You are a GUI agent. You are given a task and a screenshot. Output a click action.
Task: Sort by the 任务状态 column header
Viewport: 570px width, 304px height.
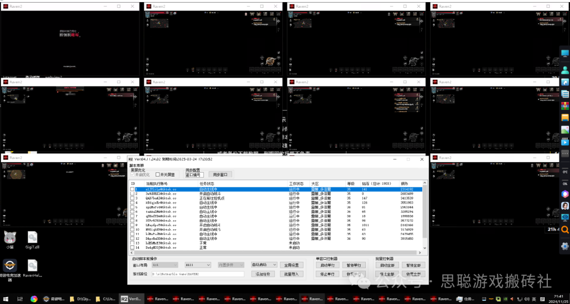tap(207, 183)
